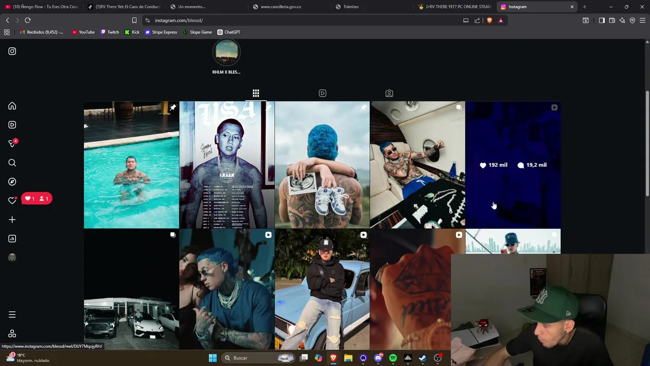Open the Brave Rewards triangle icon

tap(501, 20)
